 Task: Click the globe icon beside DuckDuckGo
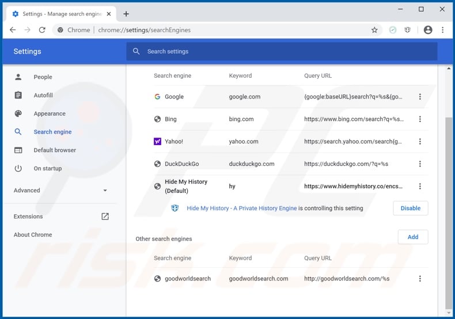[x=157, y=164]
